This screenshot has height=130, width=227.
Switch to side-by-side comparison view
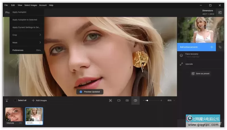(127, 100)
